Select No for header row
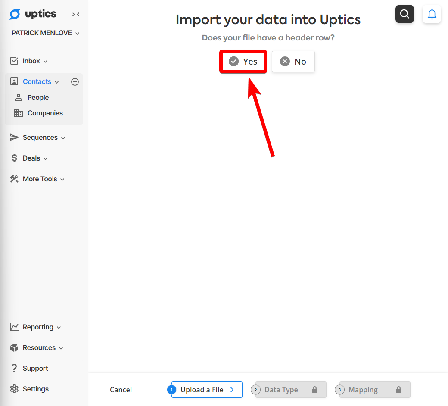This screenshot has width=448, height=406. click(x=293, y=62)
